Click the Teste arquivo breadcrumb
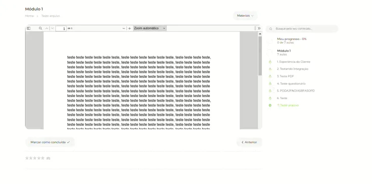372x184 pixels. (51, 16)
